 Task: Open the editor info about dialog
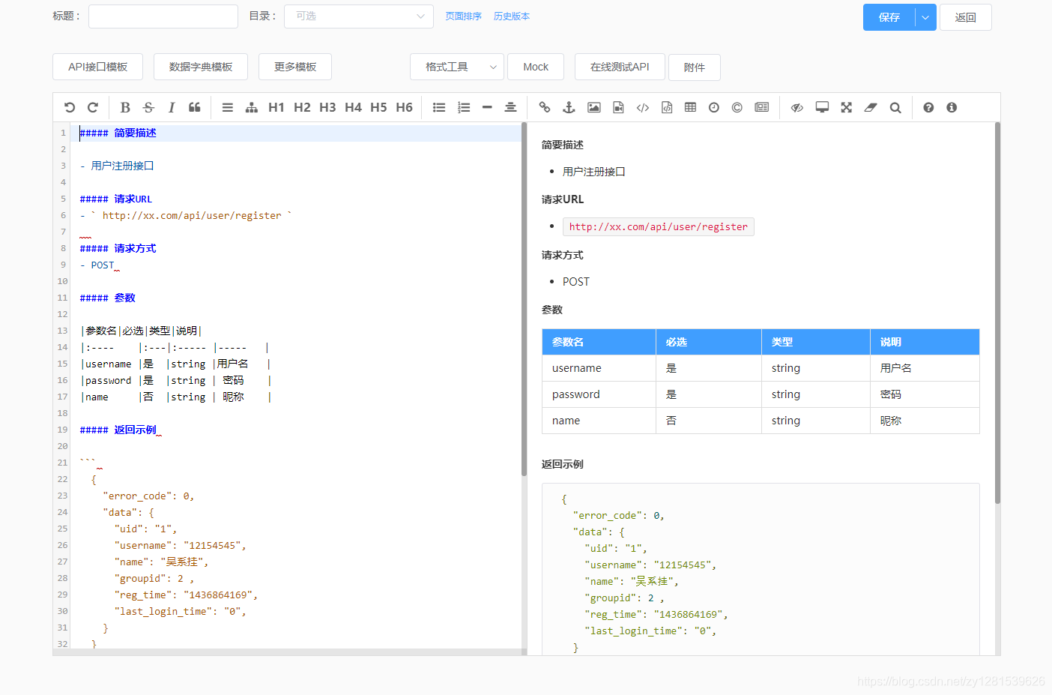pyautogui.click(x=952, y=107)
